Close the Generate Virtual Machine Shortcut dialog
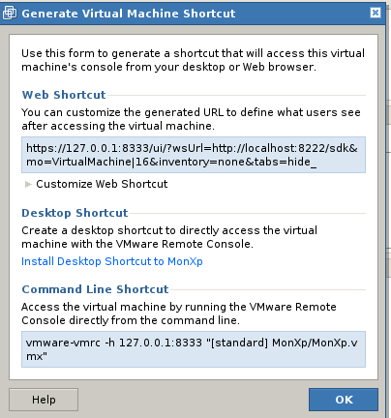The image size is (391, 418). pos(376,13)
